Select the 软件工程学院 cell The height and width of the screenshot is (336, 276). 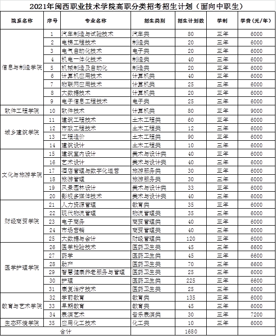coord(22,110)
